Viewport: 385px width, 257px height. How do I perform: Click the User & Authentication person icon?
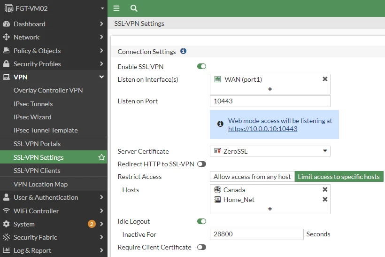7,197
